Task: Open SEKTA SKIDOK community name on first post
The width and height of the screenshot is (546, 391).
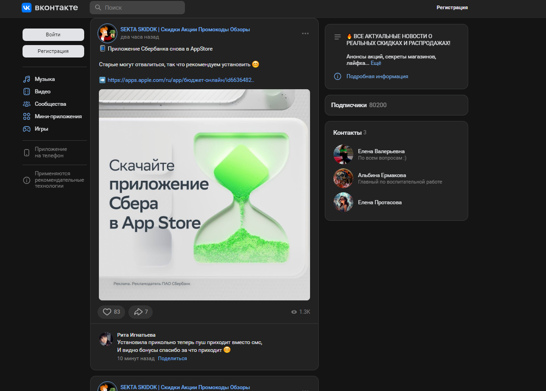Action: (x=185, y=29)
